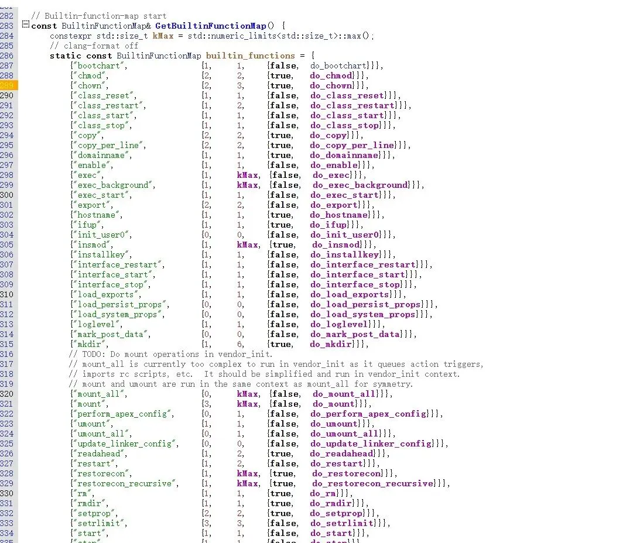This screenshot has width=623, height=543.
Task: Click line number 300 in gutter
Action: pos(7,195)
